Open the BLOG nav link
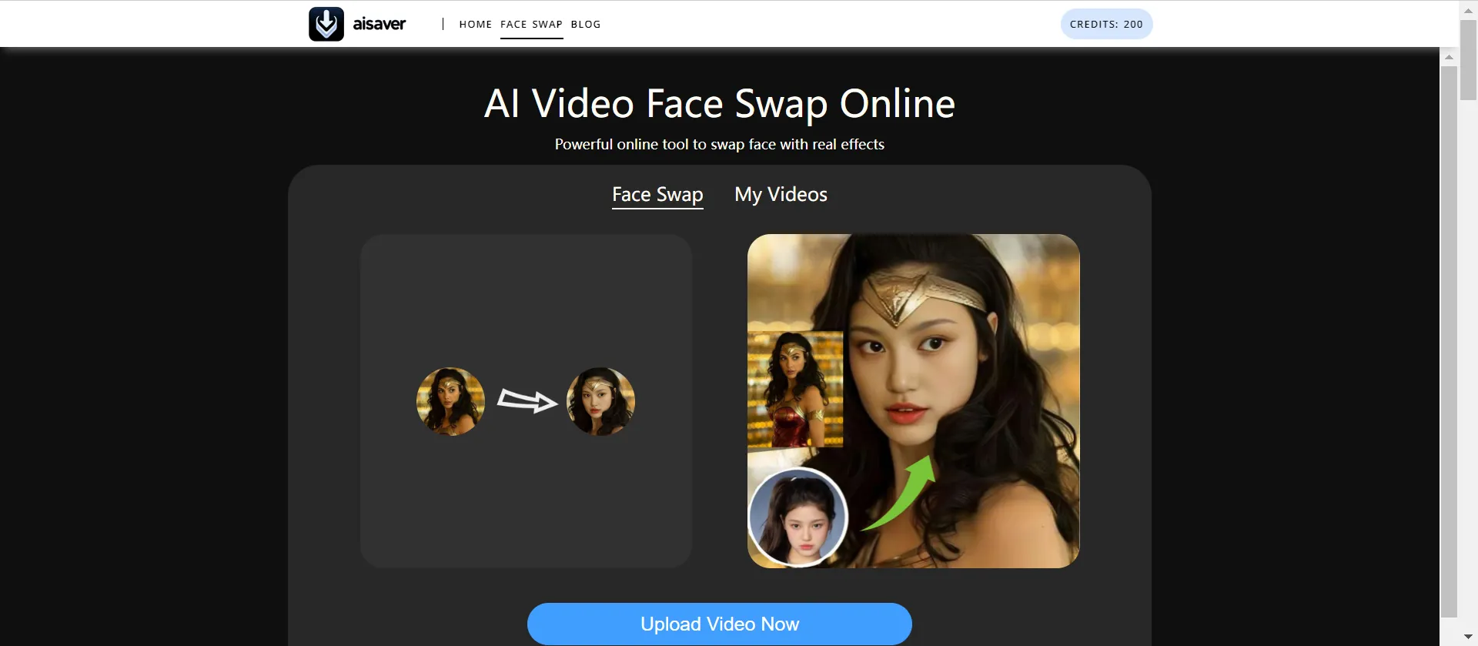Screen dimensions: 1478x646 (x=586, y=24)
